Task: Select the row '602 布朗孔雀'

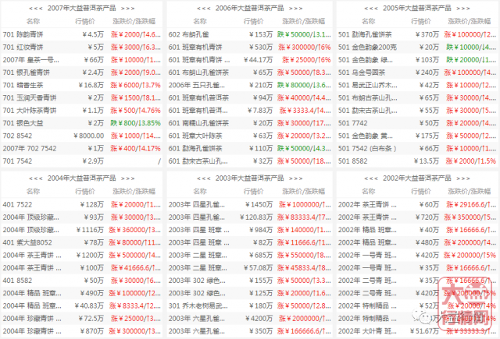Action: pyautogui.click(x=249, y=34)
